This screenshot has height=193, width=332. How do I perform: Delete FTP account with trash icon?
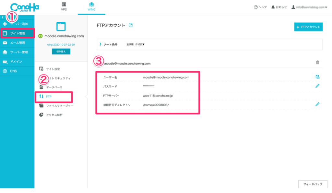pos(317,62)
